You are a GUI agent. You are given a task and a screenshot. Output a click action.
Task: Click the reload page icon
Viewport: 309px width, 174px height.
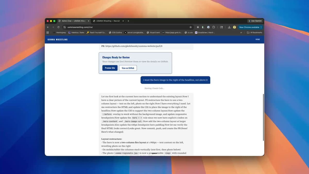tap(58, 27)
